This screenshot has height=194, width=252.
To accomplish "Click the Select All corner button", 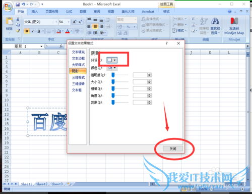I will [7, 53].
